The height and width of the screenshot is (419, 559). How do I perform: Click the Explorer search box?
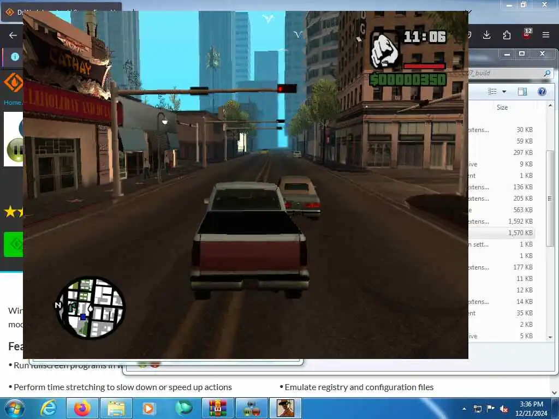coord(510,73)
